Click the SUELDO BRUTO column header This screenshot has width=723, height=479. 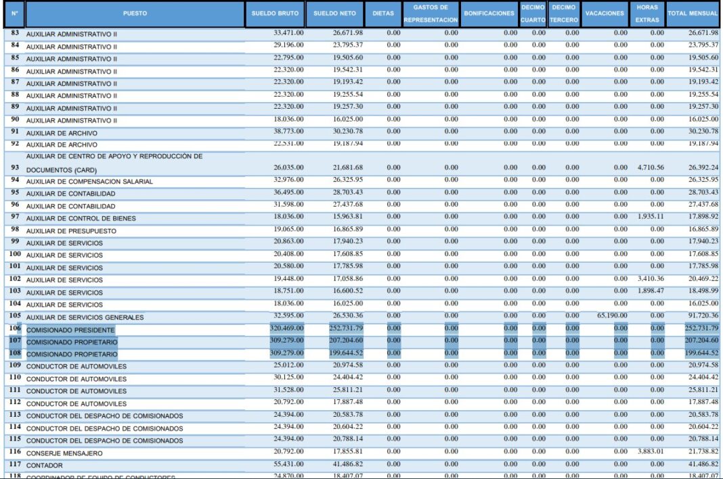point(275,14)
